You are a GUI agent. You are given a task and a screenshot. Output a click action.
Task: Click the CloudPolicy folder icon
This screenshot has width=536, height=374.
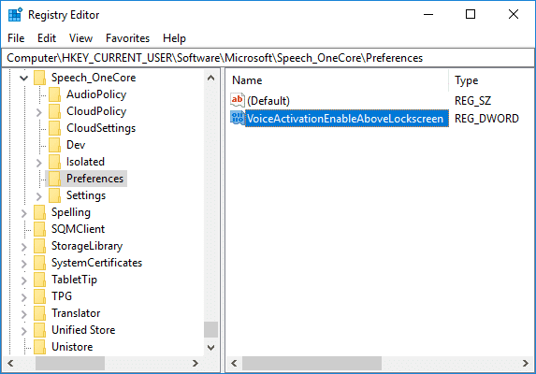54,111
